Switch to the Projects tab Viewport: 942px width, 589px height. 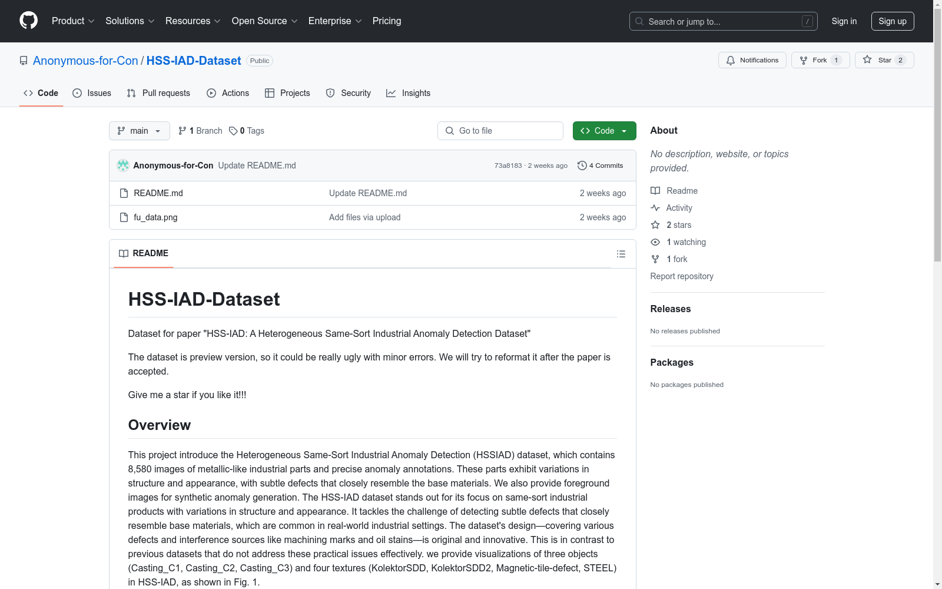[287, 93]
